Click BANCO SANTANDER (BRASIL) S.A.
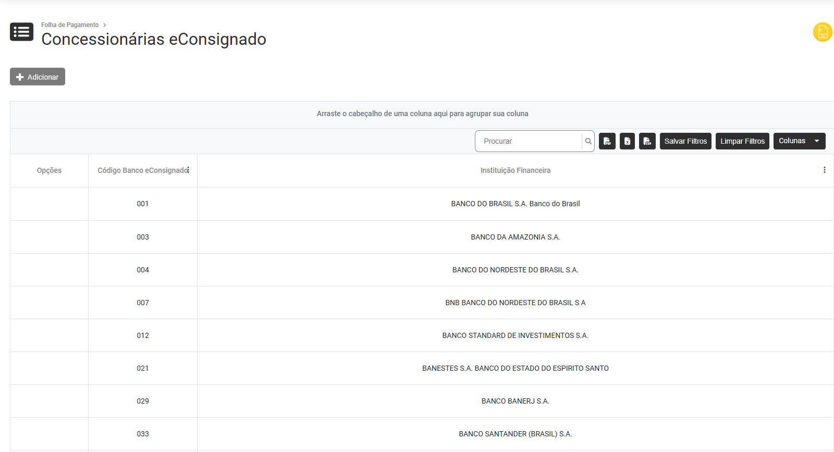This screenshot has height=452, width=834. [516, 434]
